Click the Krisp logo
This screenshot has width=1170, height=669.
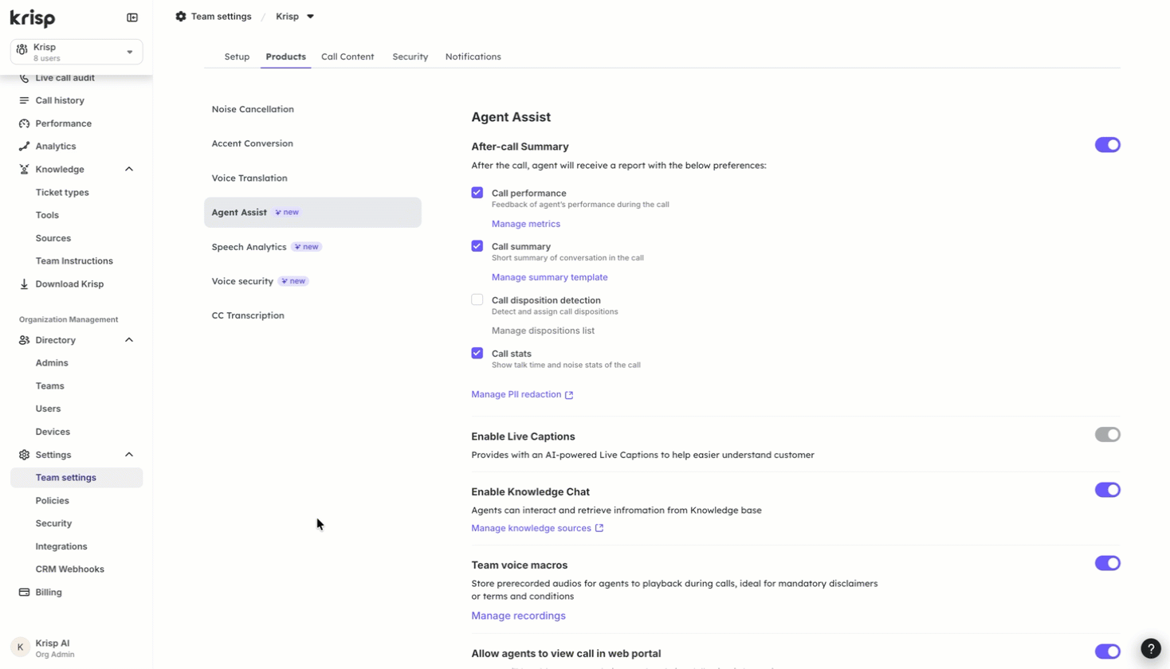33,18
